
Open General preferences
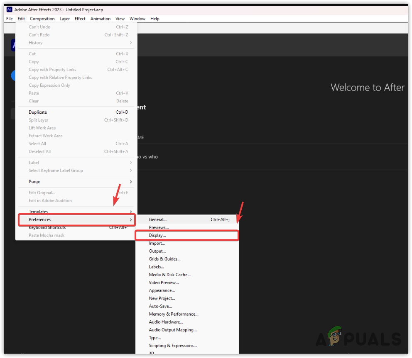(187, 219)
